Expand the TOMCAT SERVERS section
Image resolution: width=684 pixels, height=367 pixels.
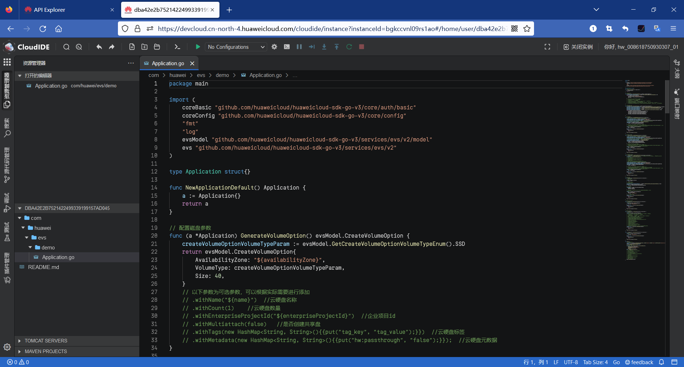point(46,341)
